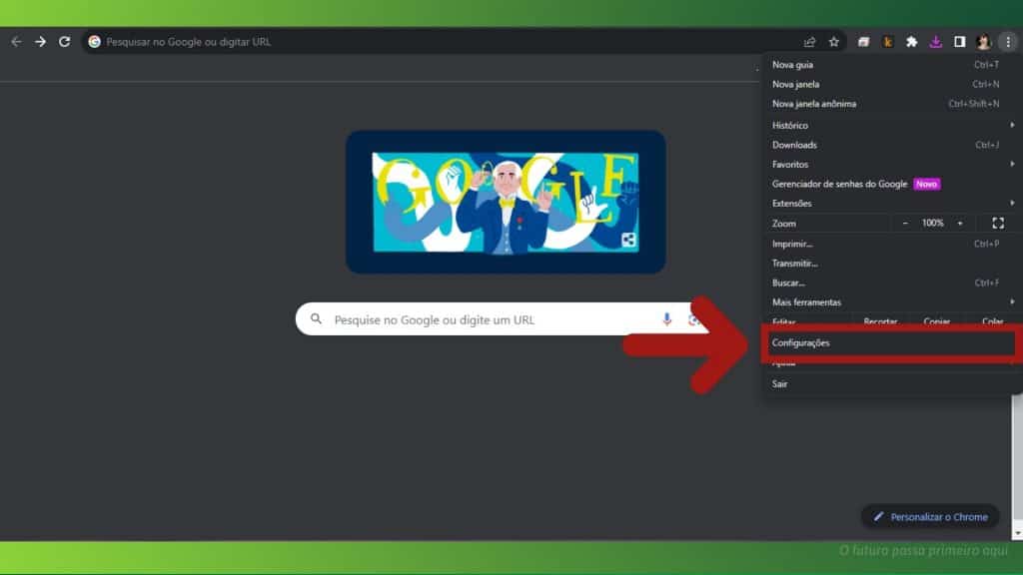
Task: Click into the Google search box
Action: pos(503,319)
